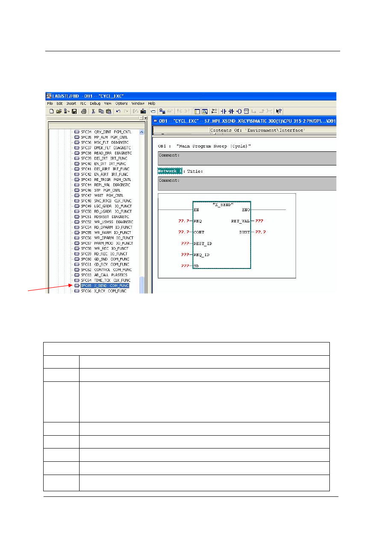Click the Open file toolbar icon
This screenshot has width=382, height=540.
pos(59,111)
